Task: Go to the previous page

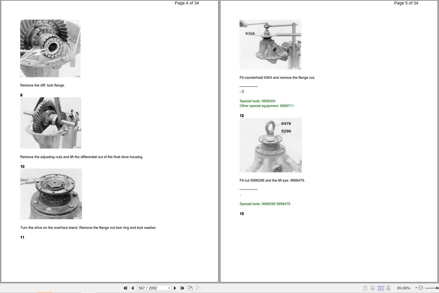Action: [133, 288]
